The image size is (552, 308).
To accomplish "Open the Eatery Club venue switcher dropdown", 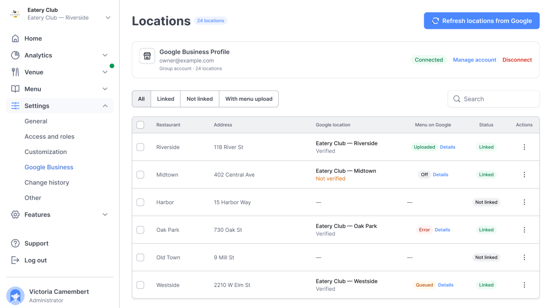I will 108,18.
